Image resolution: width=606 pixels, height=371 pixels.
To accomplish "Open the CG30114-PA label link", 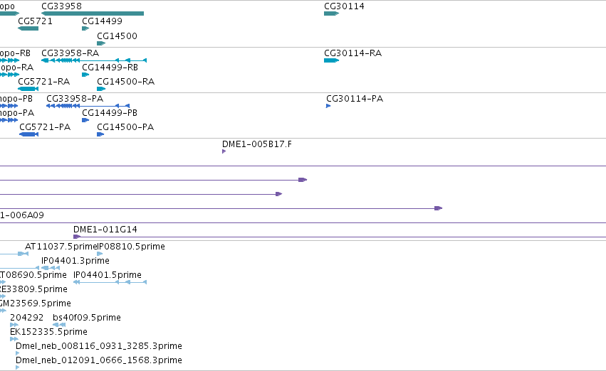I will pyautogui.click(x=355, y=98).
